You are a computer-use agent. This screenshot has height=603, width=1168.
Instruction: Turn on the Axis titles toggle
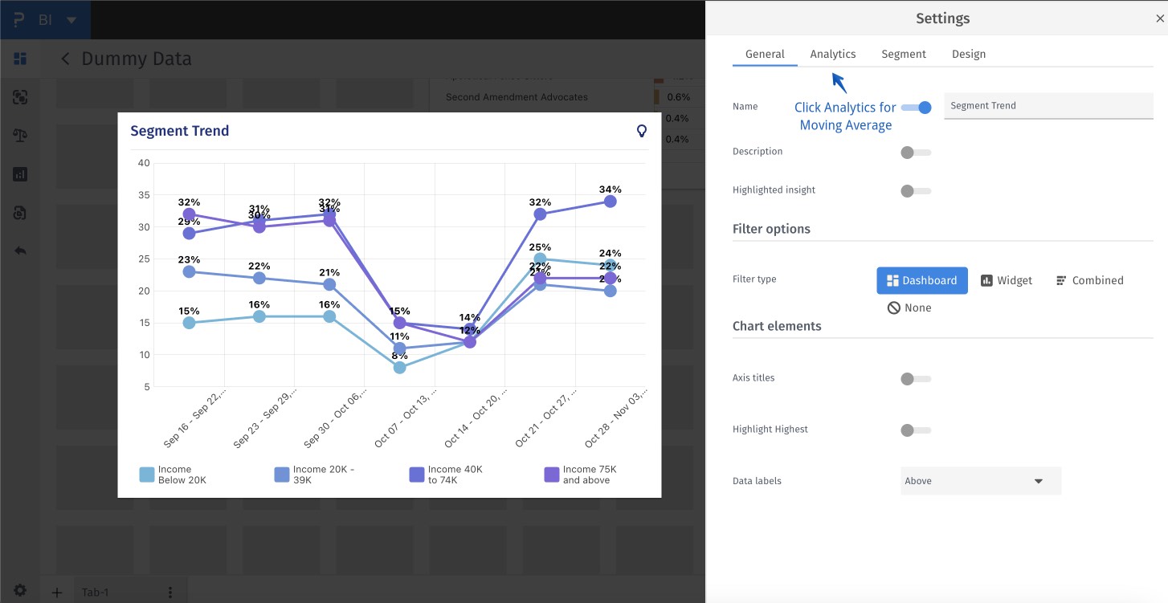tap(916, 378)
